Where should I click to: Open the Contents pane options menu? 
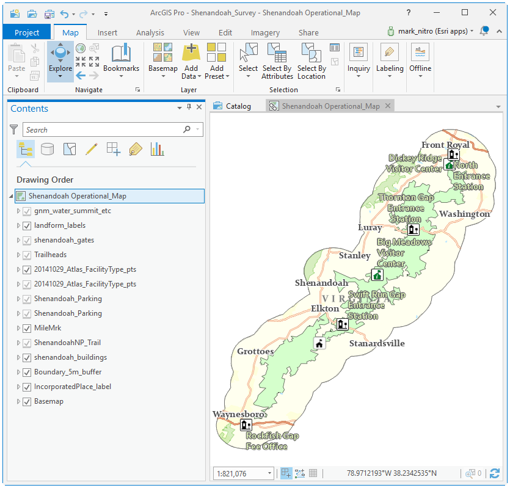179,107
